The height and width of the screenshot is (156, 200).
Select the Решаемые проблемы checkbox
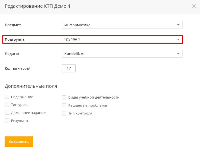pyautogui.click(x=64, y=105)
